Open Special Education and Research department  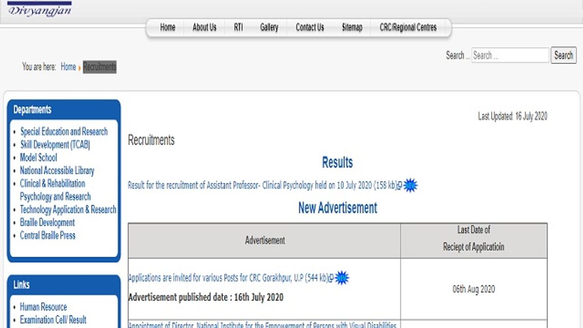(x=64, y=132)
